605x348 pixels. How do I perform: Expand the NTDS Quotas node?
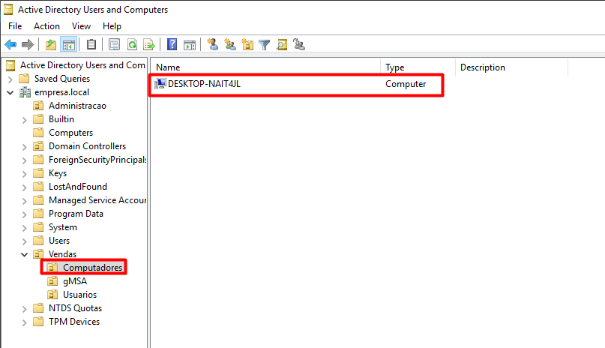(x=24, y=309)
